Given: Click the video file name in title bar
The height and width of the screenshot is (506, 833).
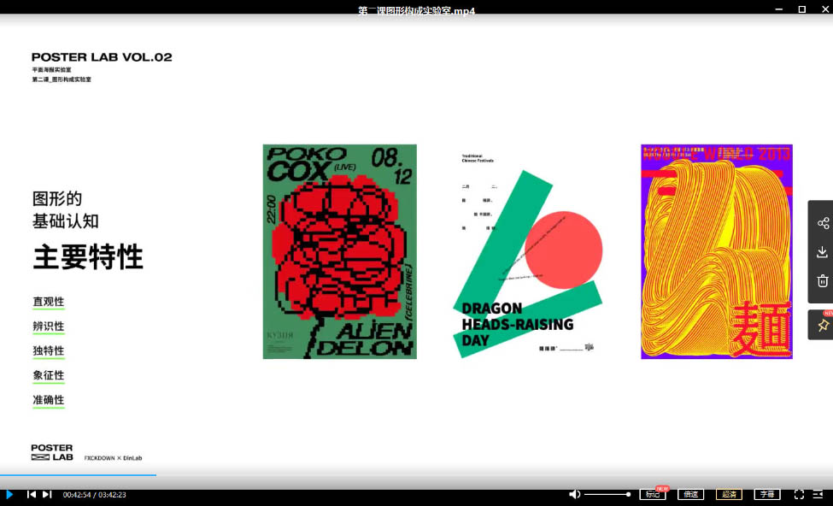Looking at the screenshot, I should point(417,10).
